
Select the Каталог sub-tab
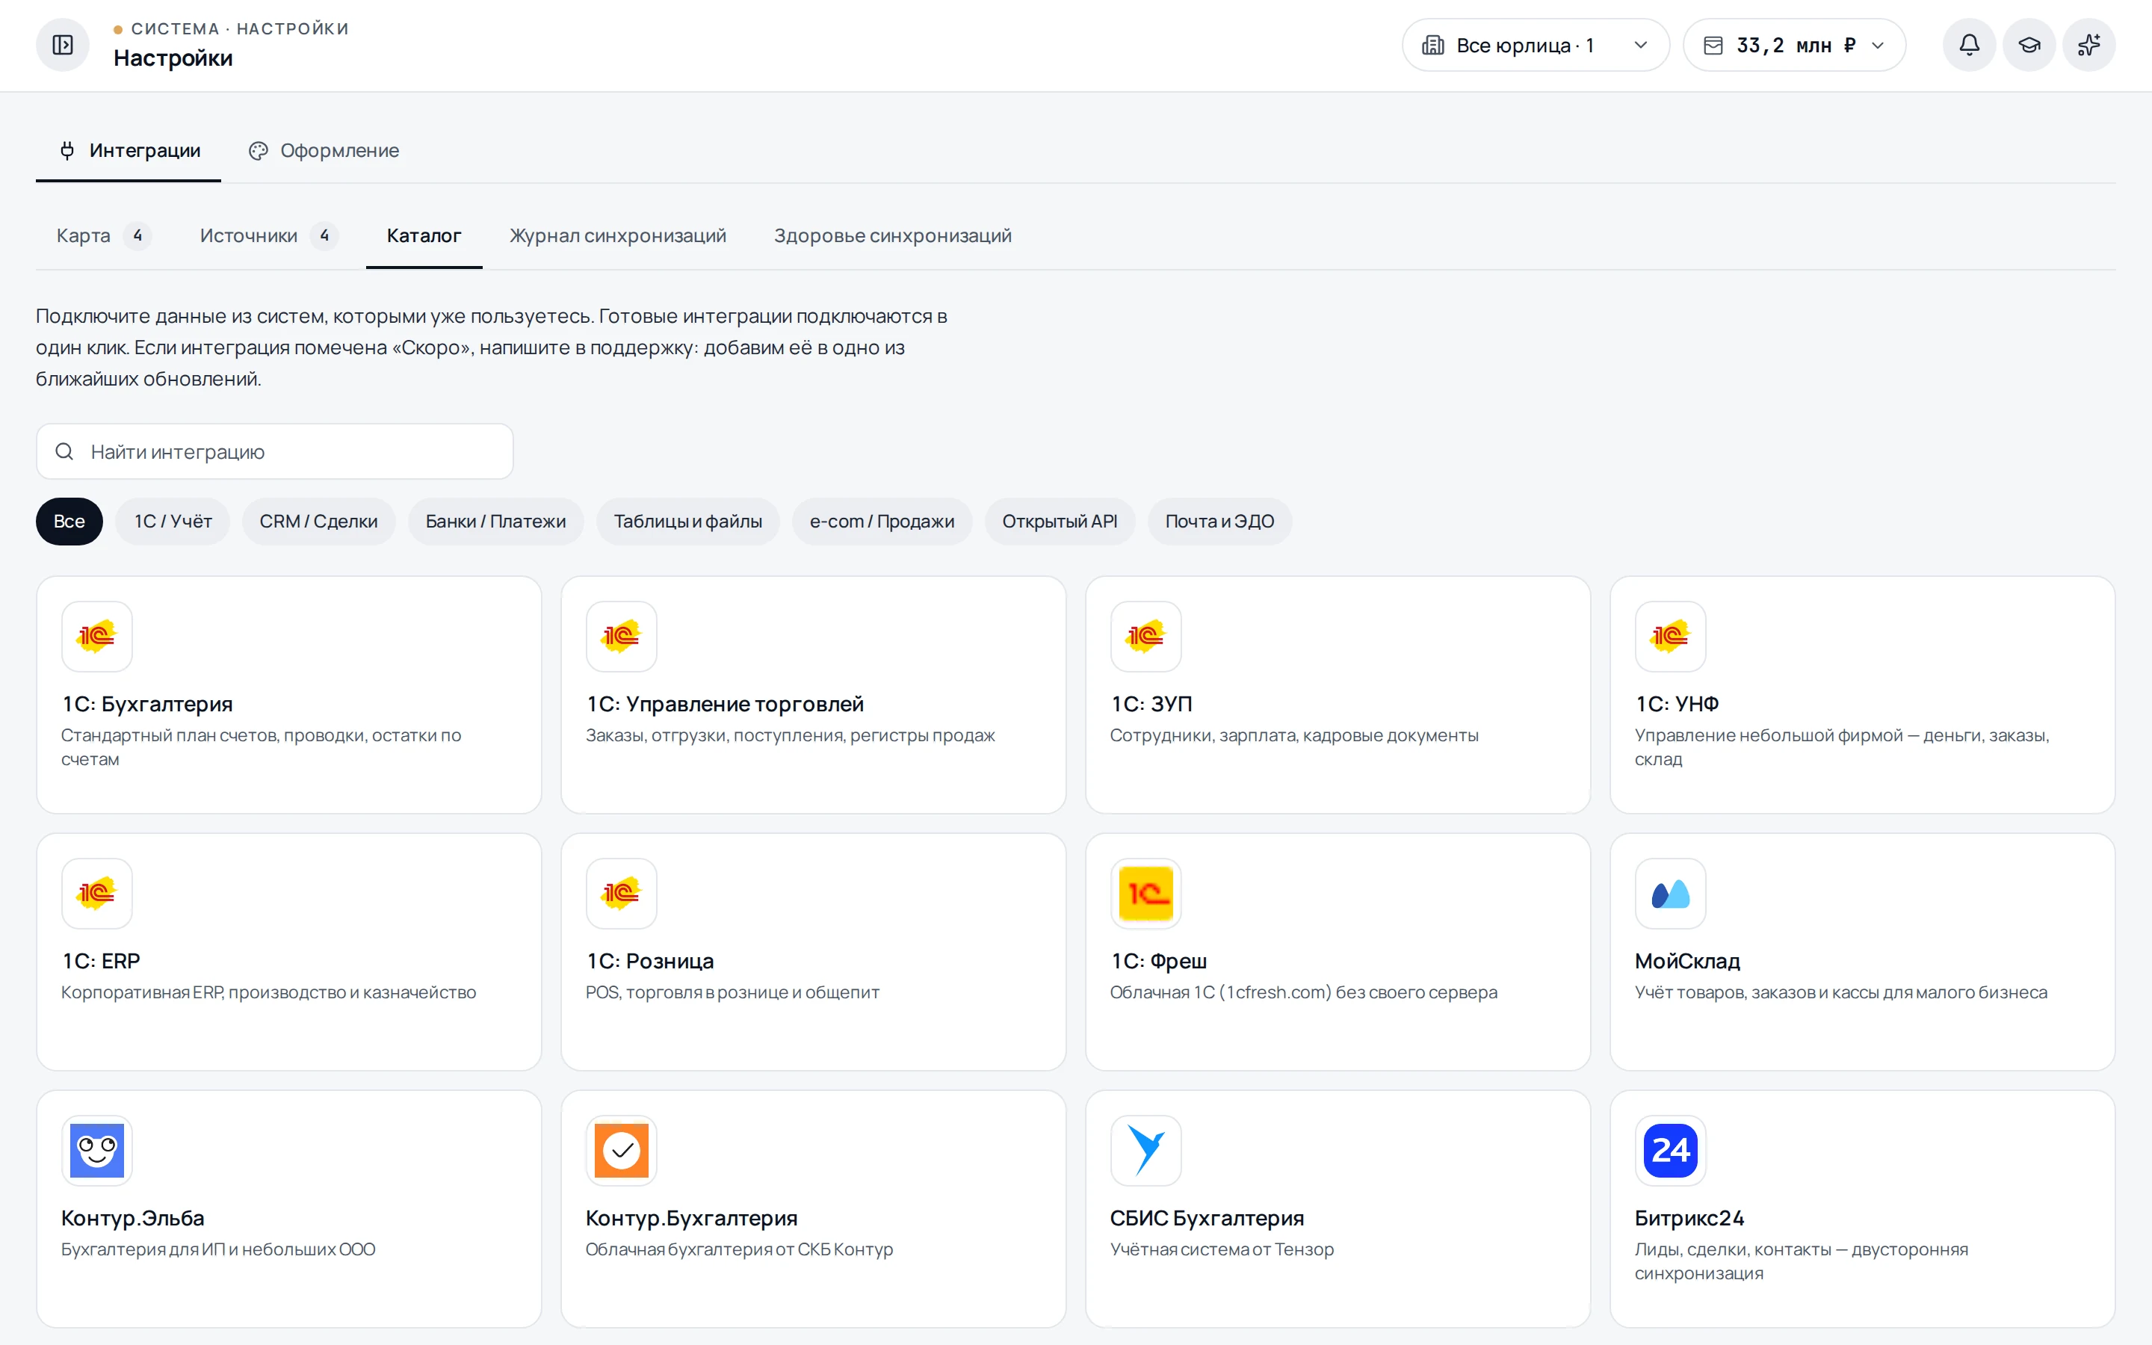[x=424, y=235]
